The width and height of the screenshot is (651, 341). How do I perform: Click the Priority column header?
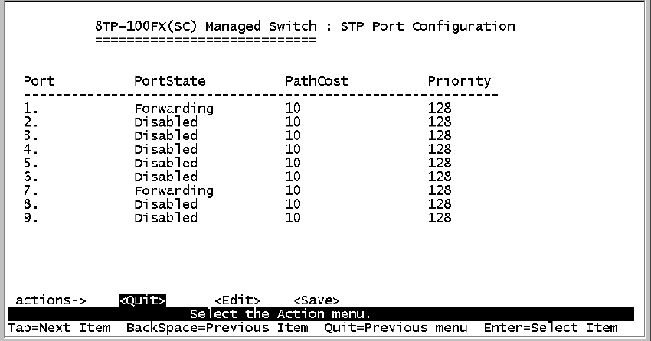point(460,81)
